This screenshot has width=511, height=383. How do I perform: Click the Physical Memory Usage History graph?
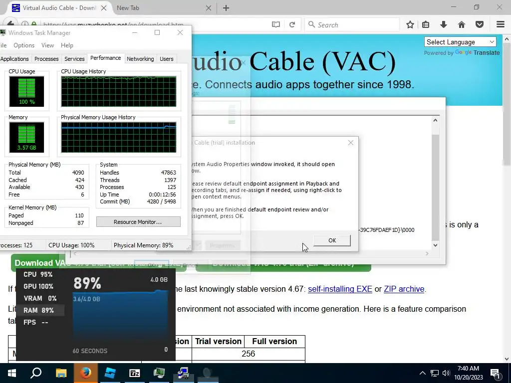click(119, 138)
